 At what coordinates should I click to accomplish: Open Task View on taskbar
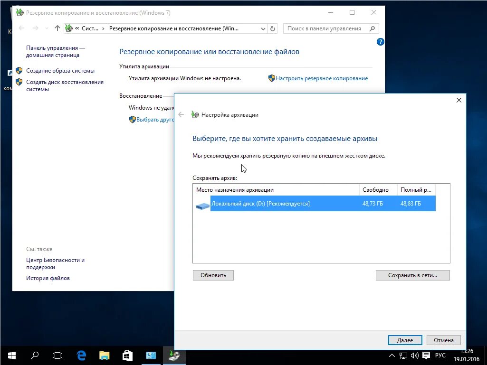[57, 356]
